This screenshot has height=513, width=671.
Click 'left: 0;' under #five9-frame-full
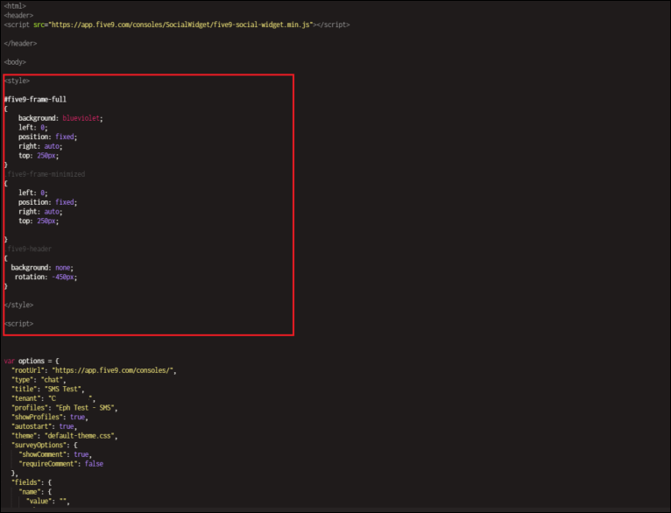coord(33,128)
